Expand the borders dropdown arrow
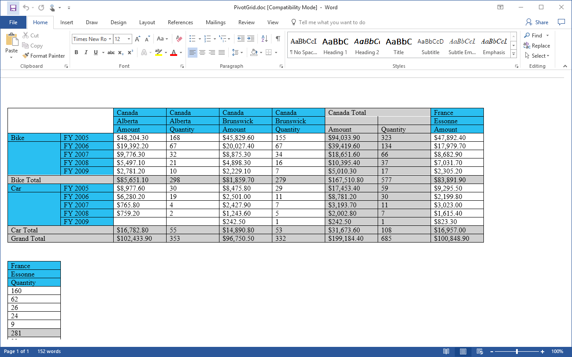This screenshot has height=357, width=572. [276, 52]
